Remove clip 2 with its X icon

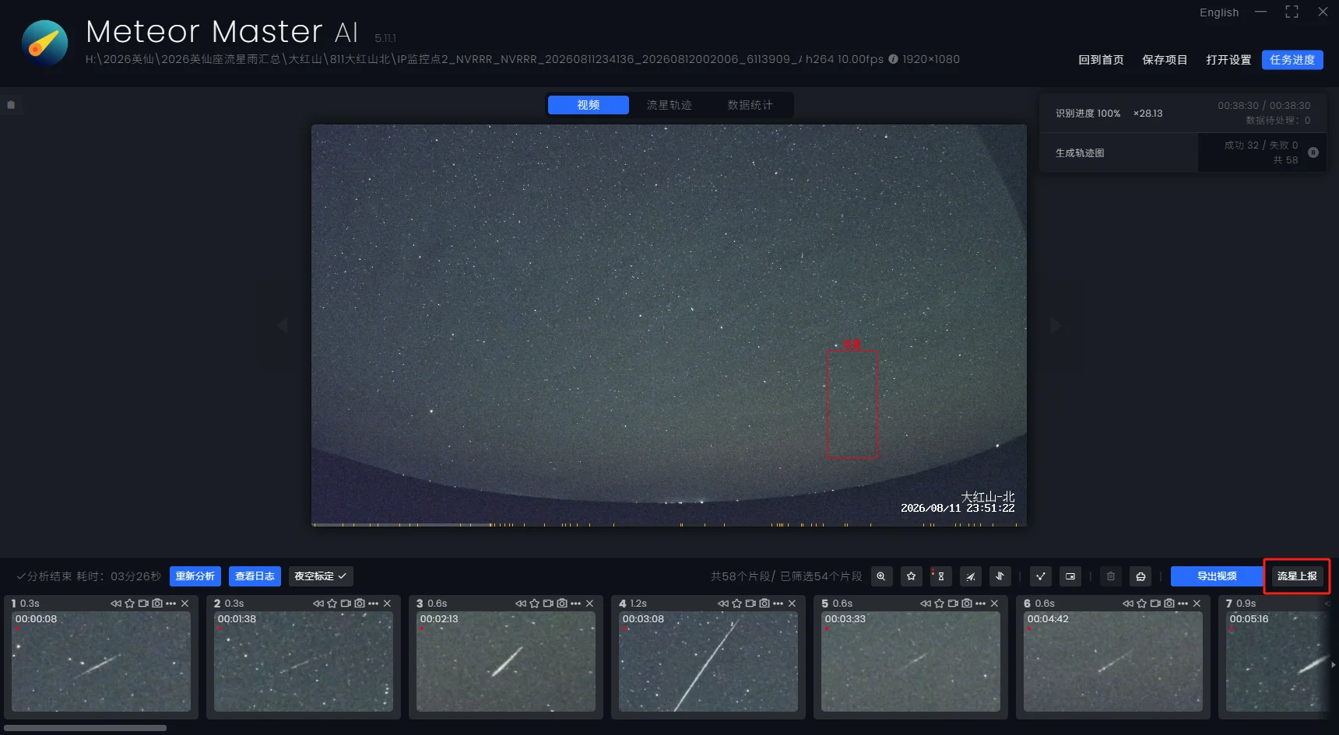pyautogui.click(x=387, y=604)
